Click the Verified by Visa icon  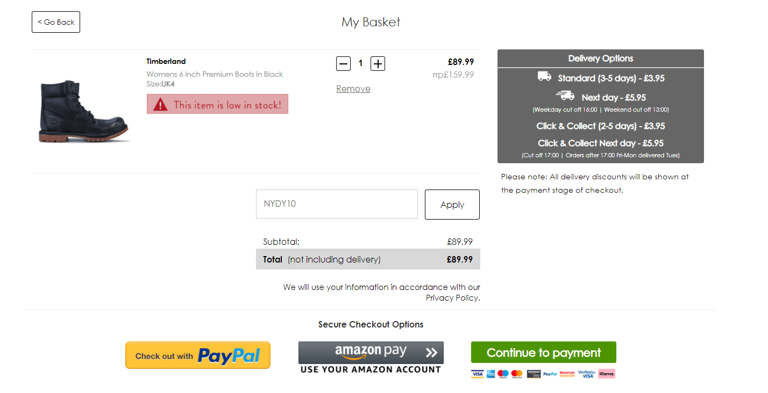pos(587,374)
